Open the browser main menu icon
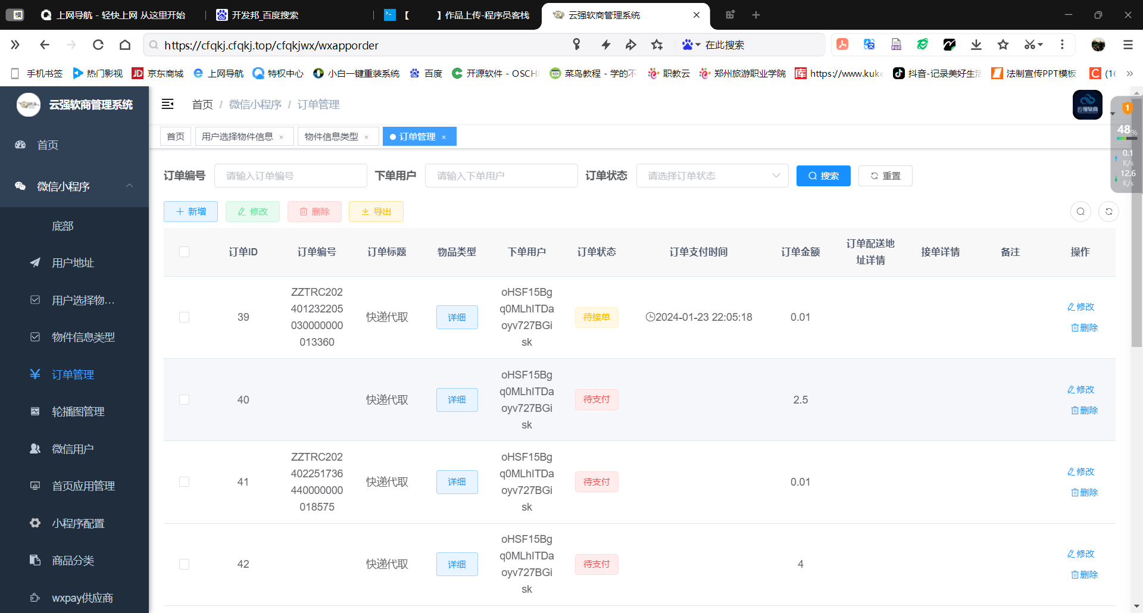Image resolution: width=1143 pixels, height=613 pixels. pyautogui.click(x=1128, y=45)
